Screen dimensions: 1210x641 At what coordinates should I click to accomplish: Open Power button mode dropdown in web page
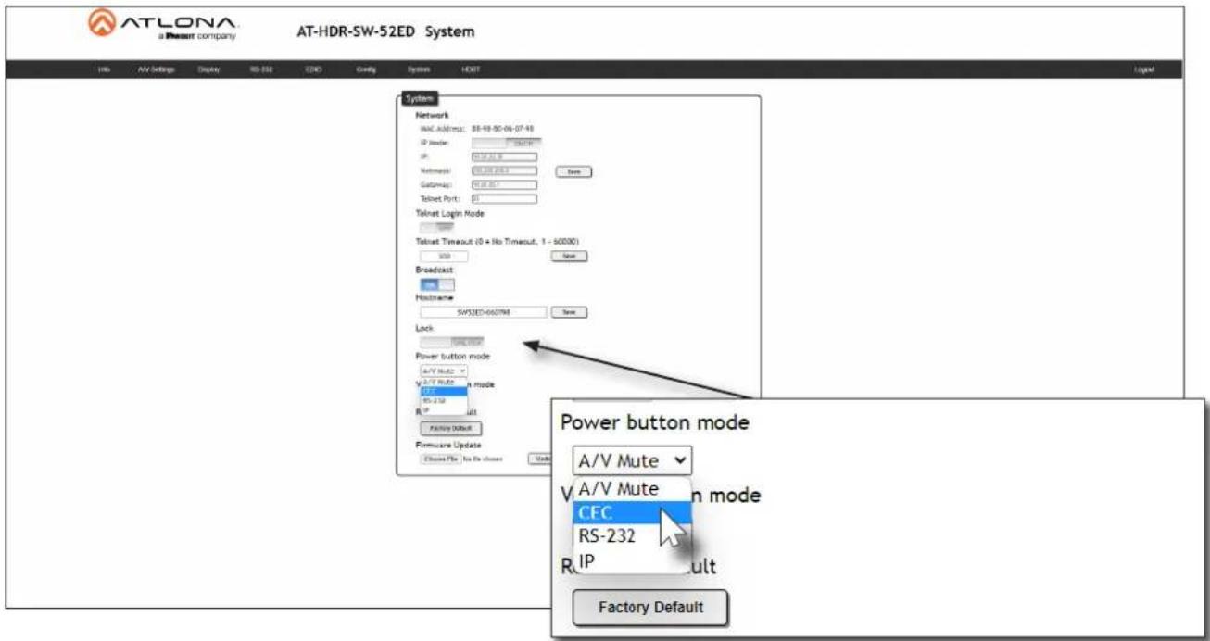(443, 371)
